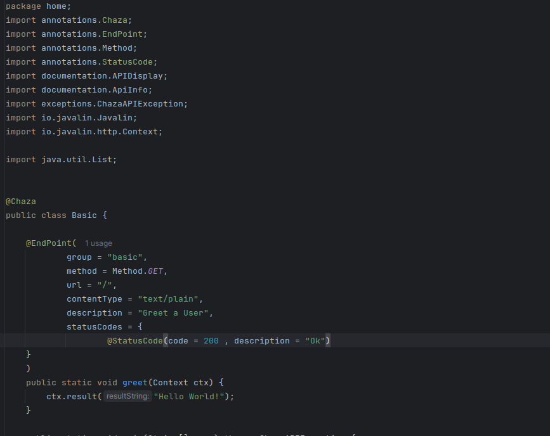The height and width of the screenshot is (436, 550).
Task: Click the status code value 200
Action: coord(211,341)
